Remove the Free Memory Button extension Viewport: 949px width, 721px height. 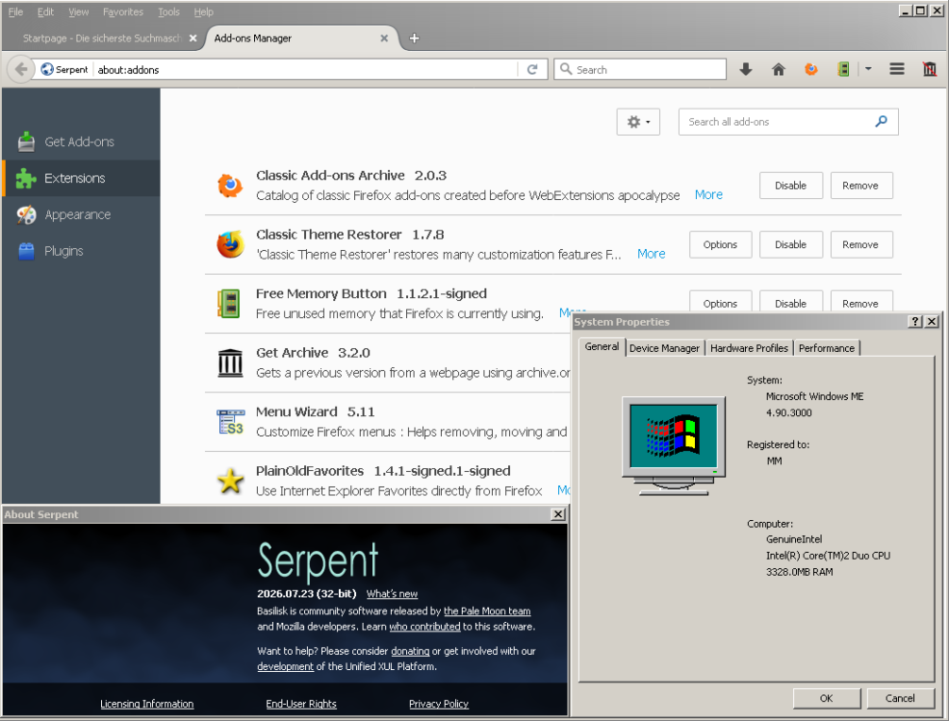(x=860, y=303)
